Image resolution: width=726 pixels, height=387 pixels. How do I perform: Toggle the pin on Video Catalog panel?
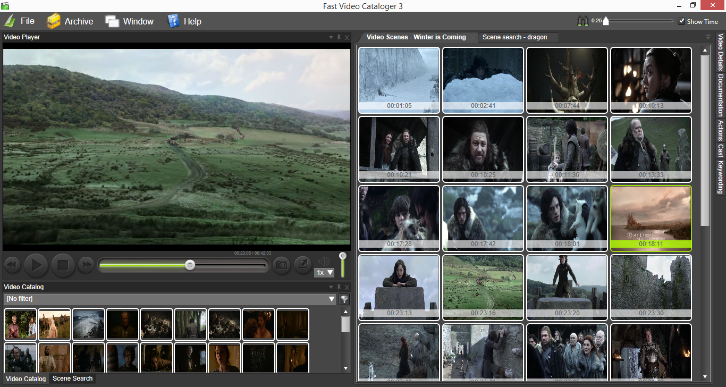(x=339, y=287)
